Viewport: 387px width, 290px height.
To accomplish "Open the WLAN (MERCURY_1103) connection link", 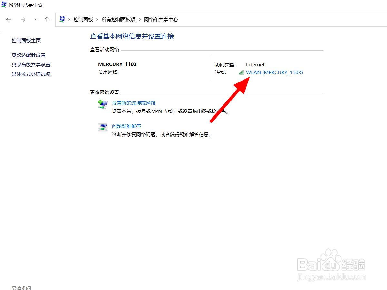I will coord(274,72).
